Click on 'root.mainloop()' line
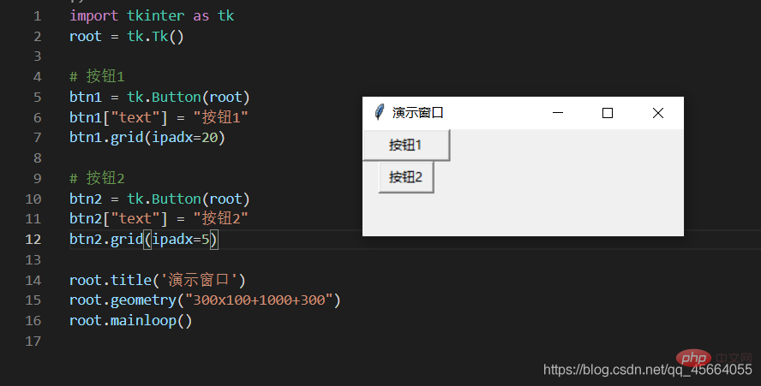Image resolution: width=761 pixels, height=386 pixels. click(131, 321)
